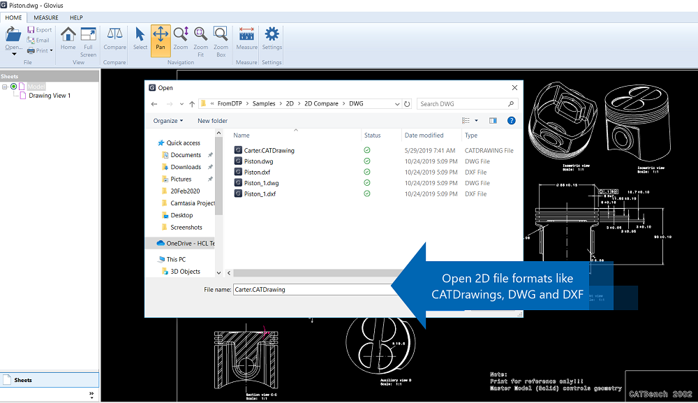
Task: Navigate to Samples in the breadcrumb path
Action: 264,104
